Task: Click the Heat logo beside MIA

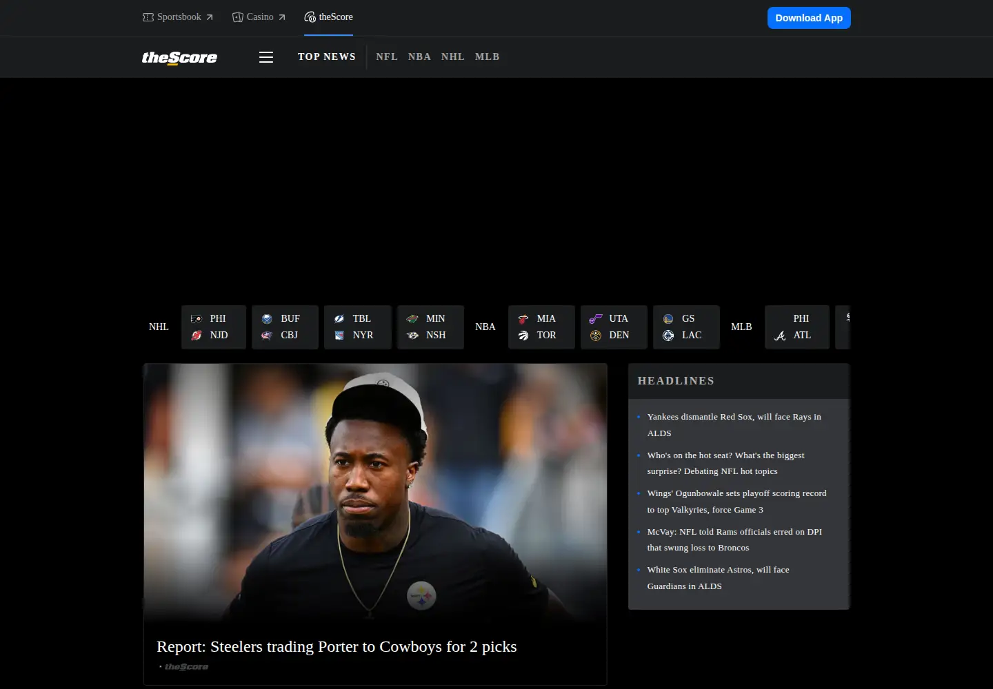Action: point(523,319)
